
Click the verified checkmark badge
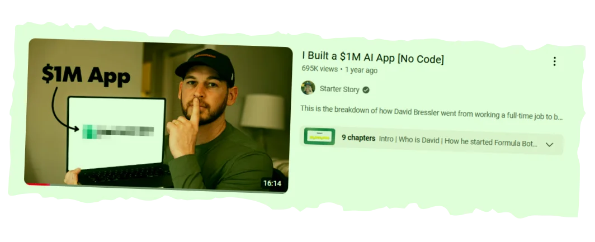coord(366,90)
